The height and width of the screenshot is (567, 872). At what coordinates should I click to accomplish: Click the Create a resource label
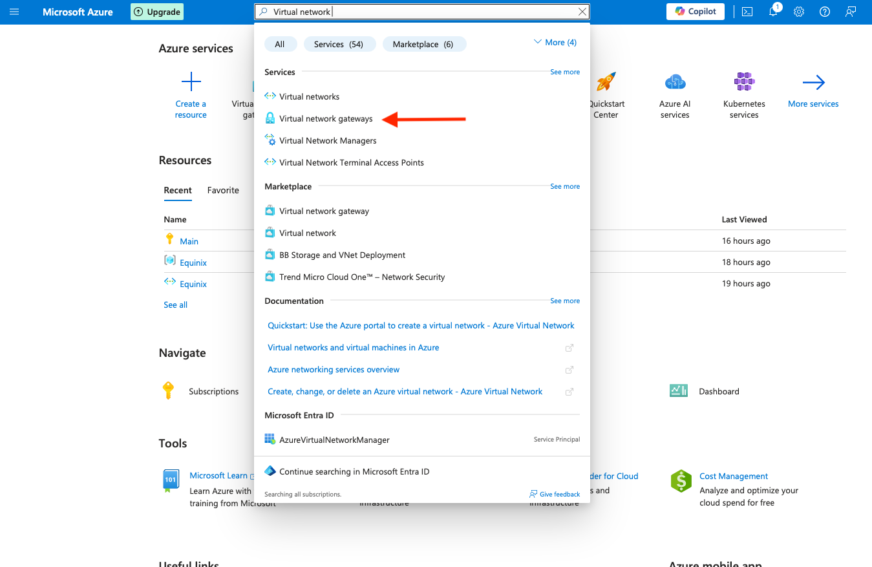[191, 109]
